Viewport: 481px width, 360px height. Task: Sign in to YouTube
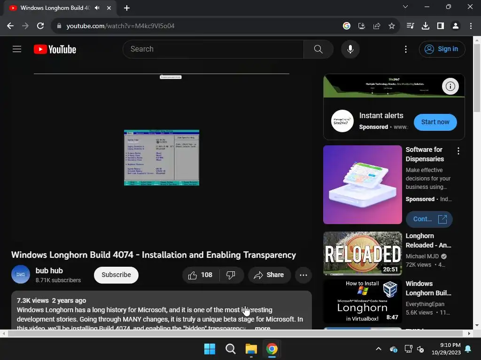point(442,49)
